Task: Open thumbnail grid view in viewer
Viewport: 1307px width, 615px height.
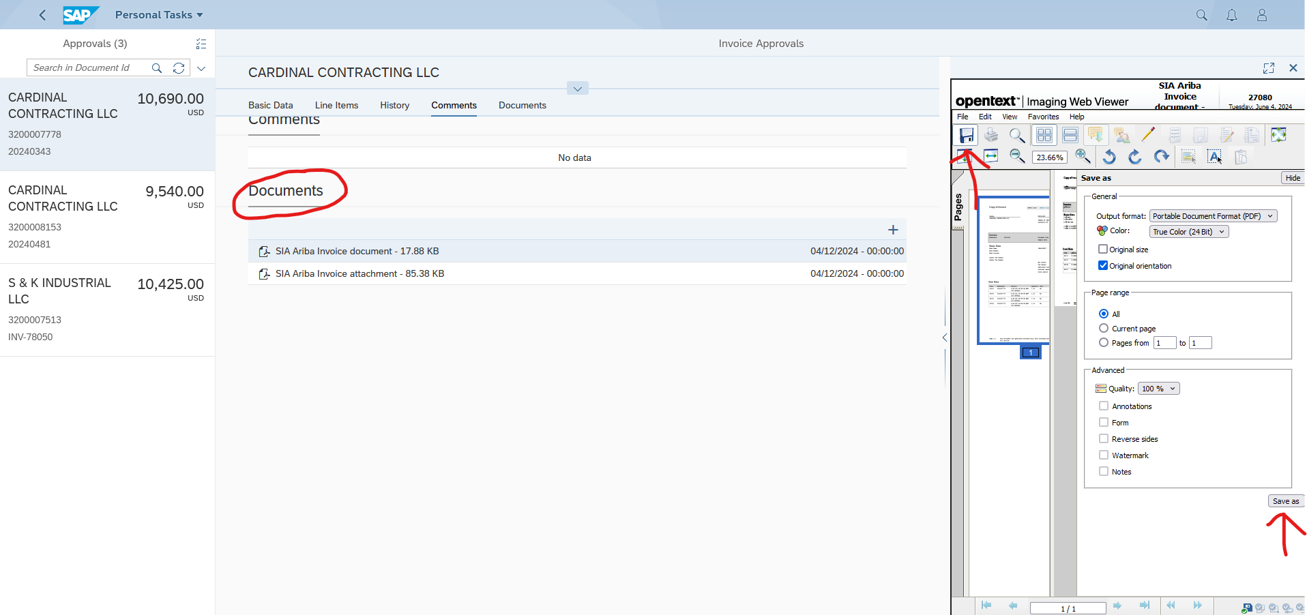Action: tap(1044, 135)
